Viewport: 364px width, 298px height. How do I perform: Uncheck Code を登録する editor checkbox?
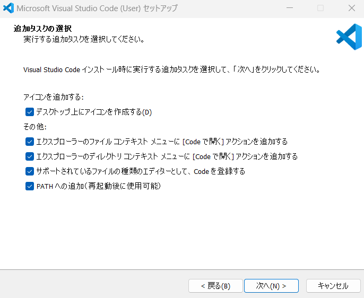click(x=30, y=171)
